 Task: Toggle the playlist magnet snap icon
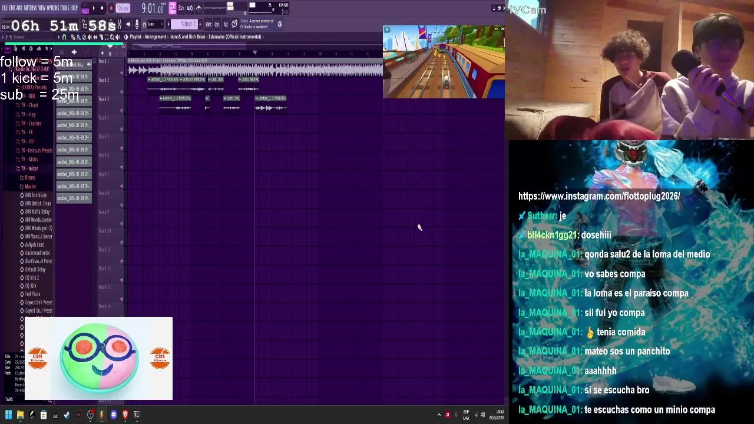click(x=64, y=37)
